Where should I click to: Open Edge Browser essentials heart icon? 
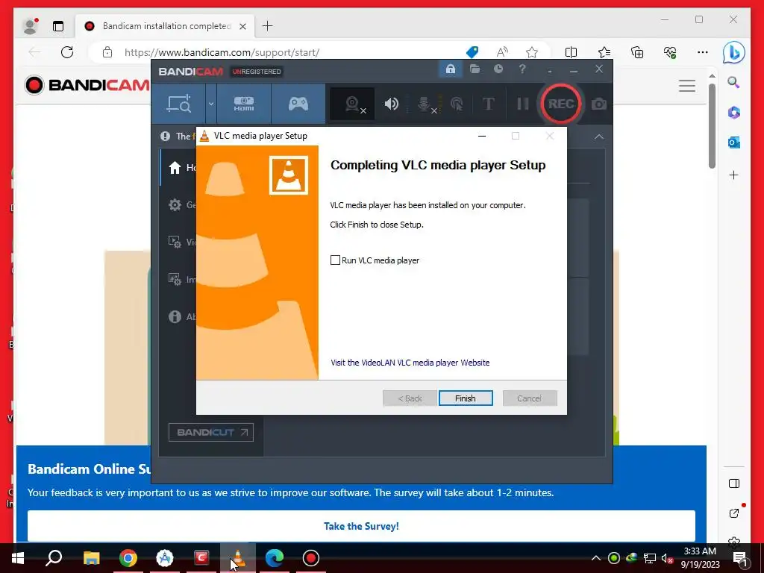[x=670, y=52]
